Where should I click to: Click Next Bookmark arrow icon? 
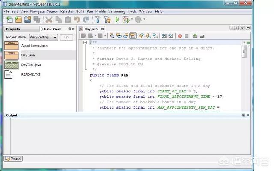[x=148, y=36]
